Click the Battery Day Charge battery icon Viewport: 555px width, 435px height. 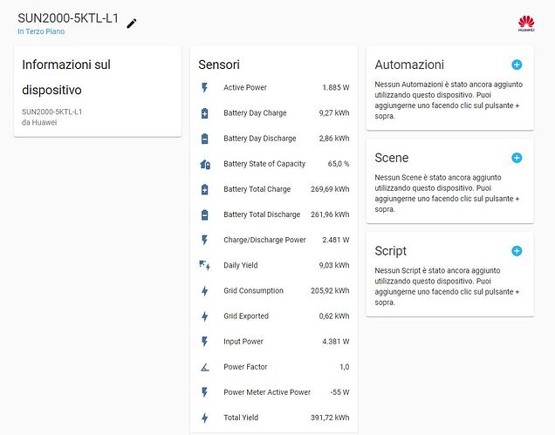205,113
